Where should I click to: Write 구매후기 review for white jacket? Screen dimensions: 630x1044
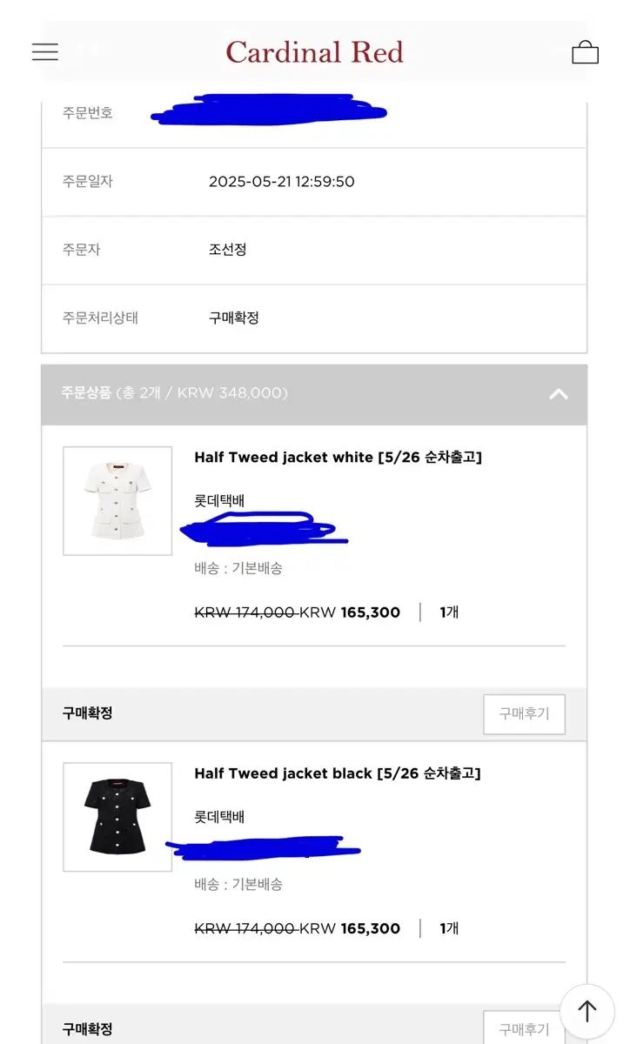click(524, 713)
